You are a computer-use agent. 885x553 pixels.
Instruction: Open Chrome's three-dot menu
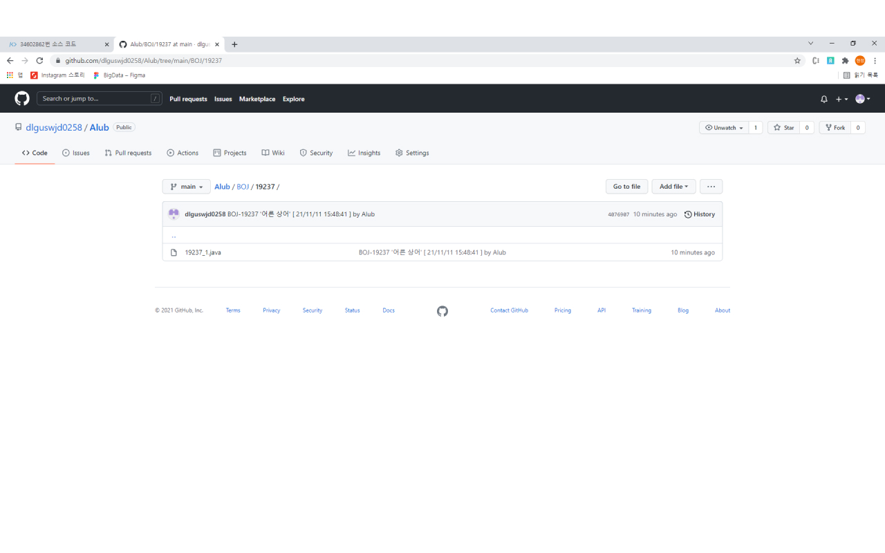875,61
